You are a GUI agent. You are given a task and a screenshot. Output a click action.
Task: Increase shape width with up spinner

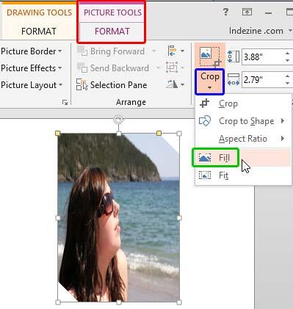(288, 76)
